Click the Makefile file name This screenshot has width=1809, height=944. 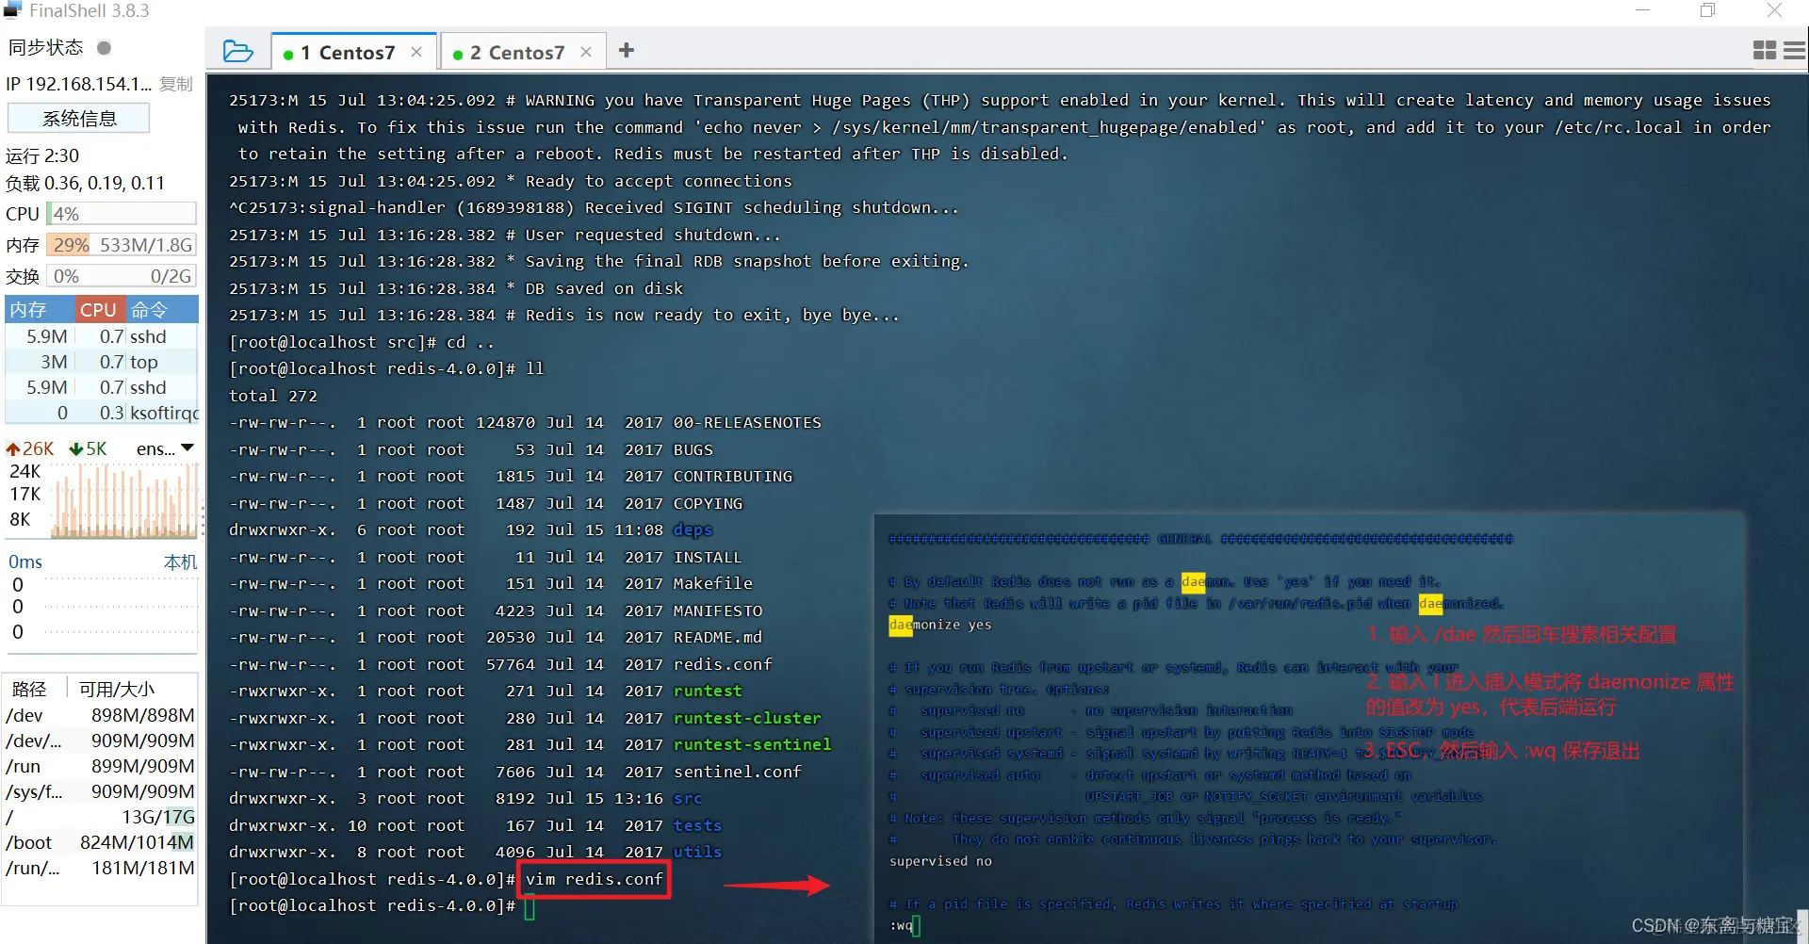(713, 583)
